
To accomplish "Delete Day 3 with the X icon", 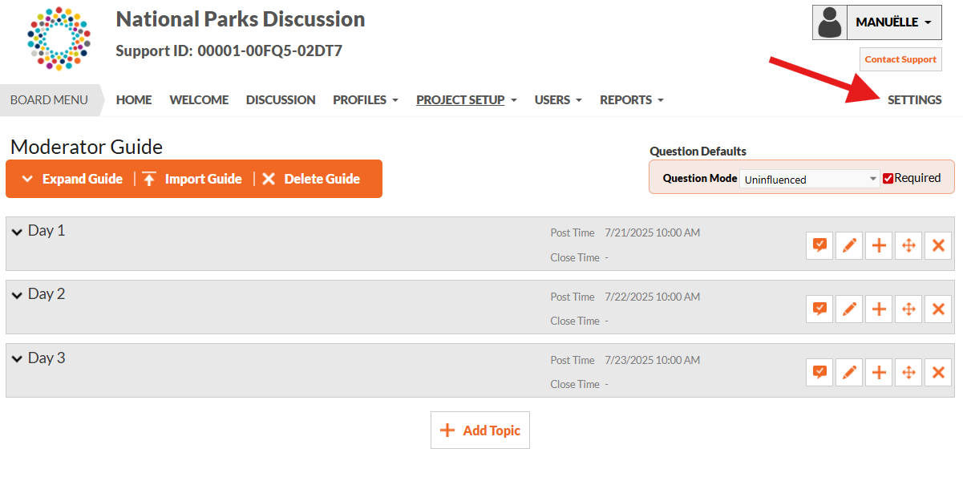I will [x=938, y=373].
